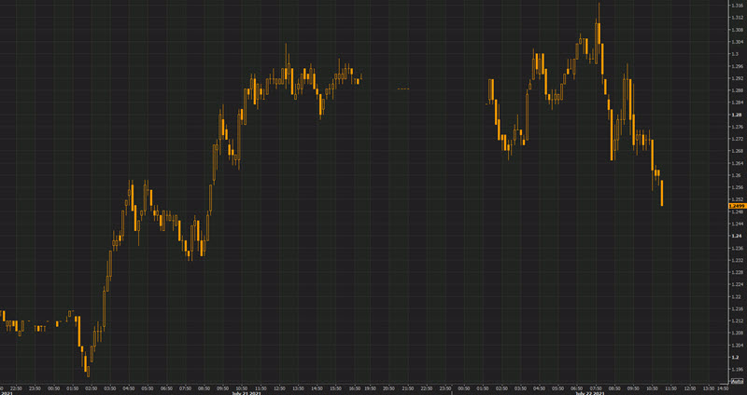This screenshot has width=747, height=395.
Task: Click the bold 1.2 price label
Action: coord(735,357)
